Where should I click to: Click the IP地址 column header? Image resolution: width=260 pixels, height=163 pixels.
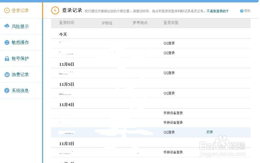point(107,23)
